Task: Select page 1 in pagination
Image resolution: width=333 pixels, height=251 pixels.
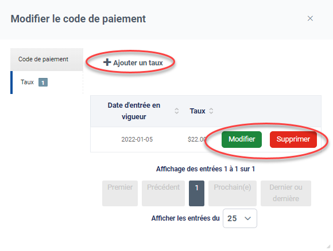Action: tap(197, 193)
